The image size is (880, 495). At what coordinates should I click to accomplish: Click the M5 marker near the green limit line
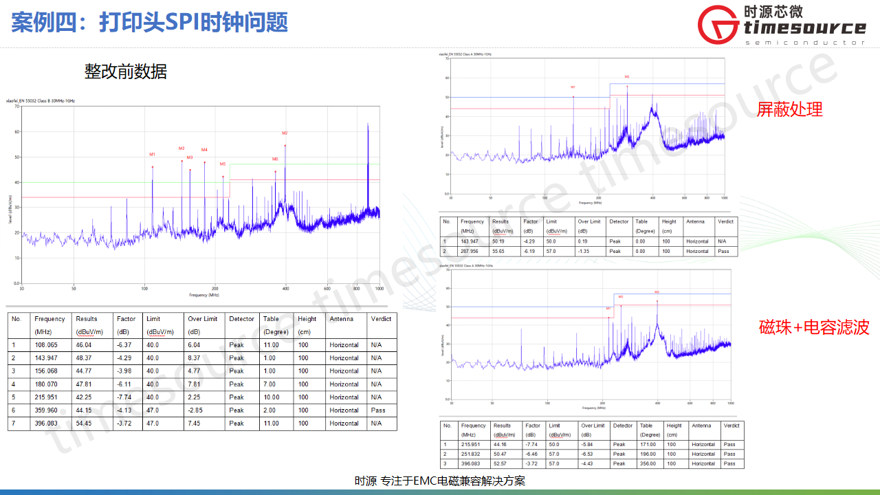coord(223,164)
